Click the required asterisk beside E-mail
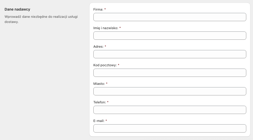This screenshot has width=253, height=140. (106, 121)
